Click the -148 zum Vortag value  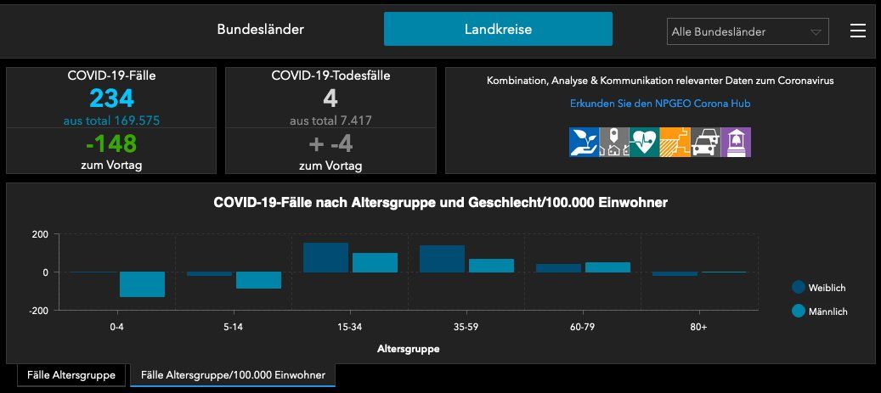pyautogui.click(x=111, y=144)
